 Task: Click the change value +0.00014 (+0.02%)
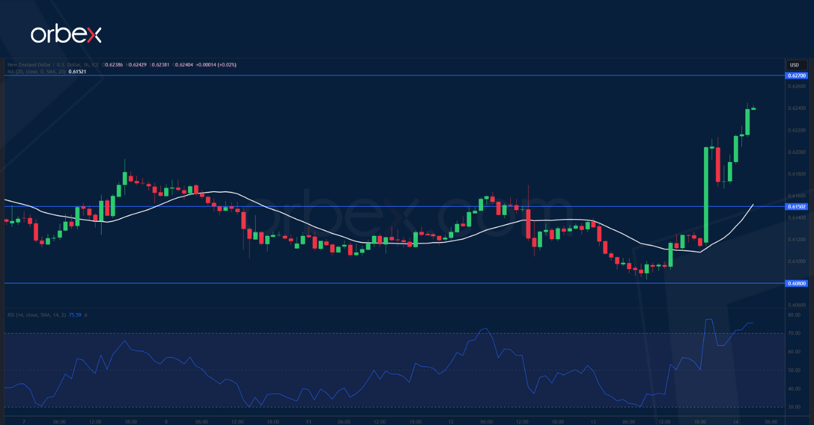(x=216, y=64)
